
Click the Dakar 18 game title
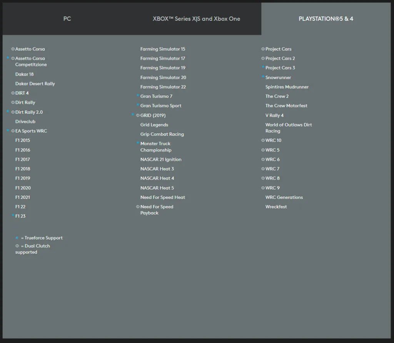click(24, 74)
